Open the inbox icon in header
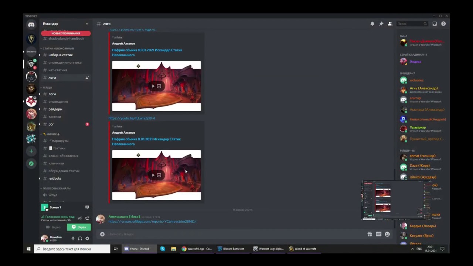The image size is (473, 266). tap(435, 24)
